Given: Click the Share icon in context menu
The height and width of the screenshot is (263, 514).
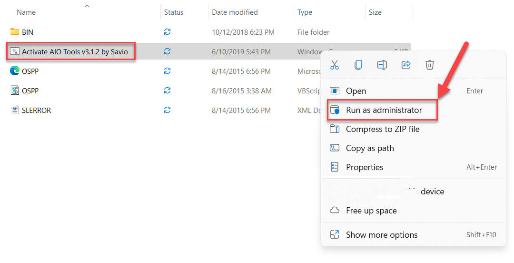Looking at the screenshot, I should (406, 65).
